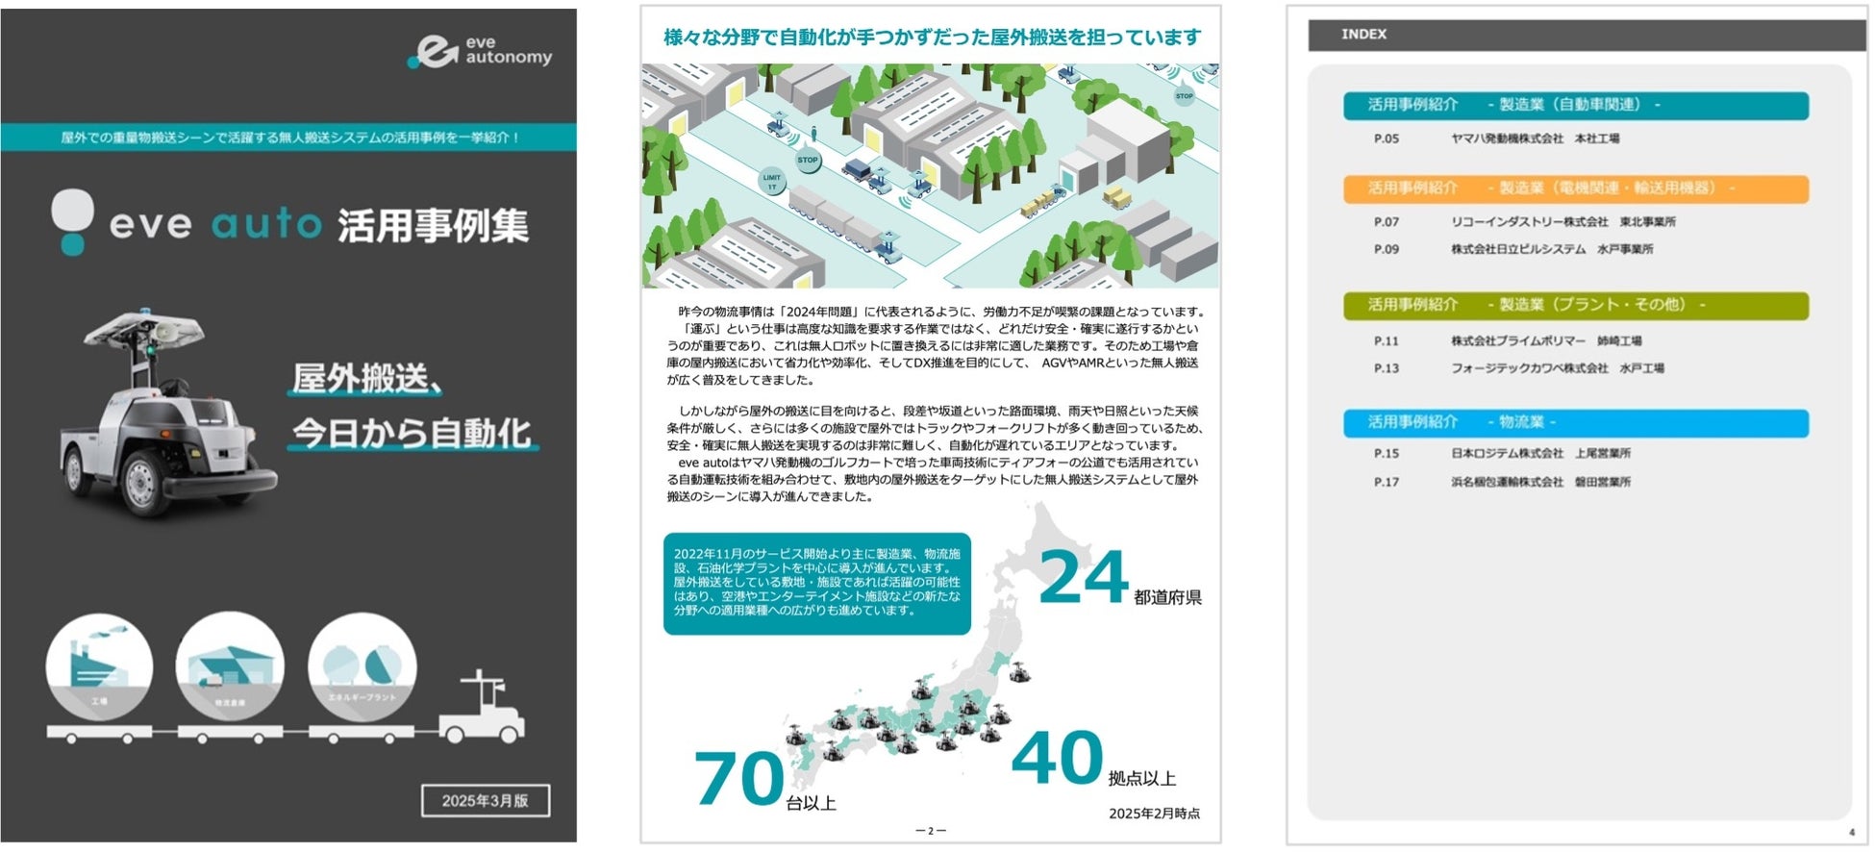Select the '今日から自動化' headline text

(412, 433)
